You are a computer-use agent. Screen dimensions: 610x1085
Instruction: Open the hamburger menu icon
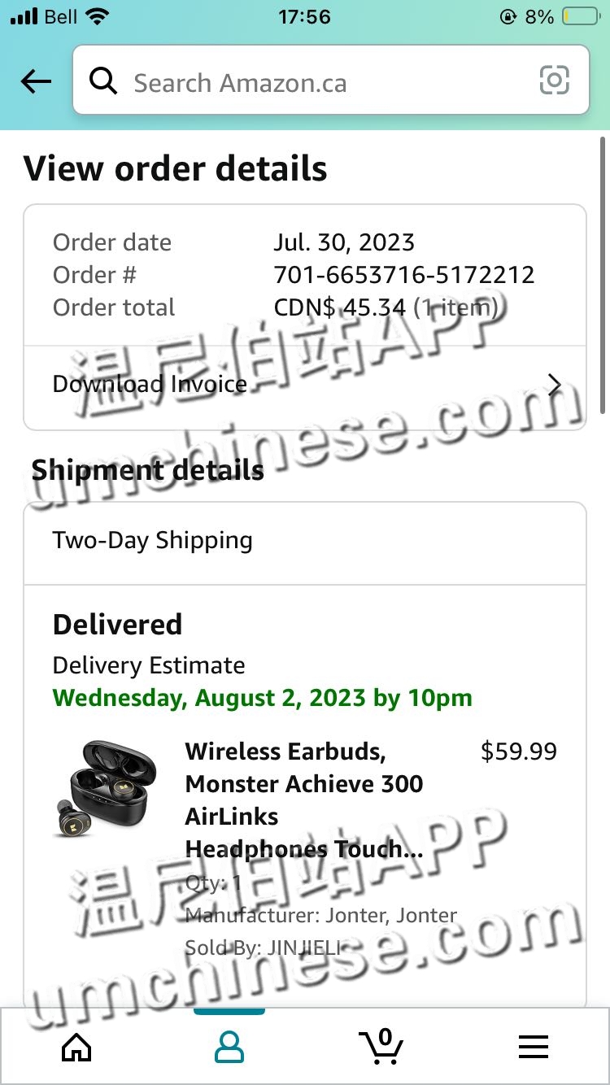coord(534,1048)
